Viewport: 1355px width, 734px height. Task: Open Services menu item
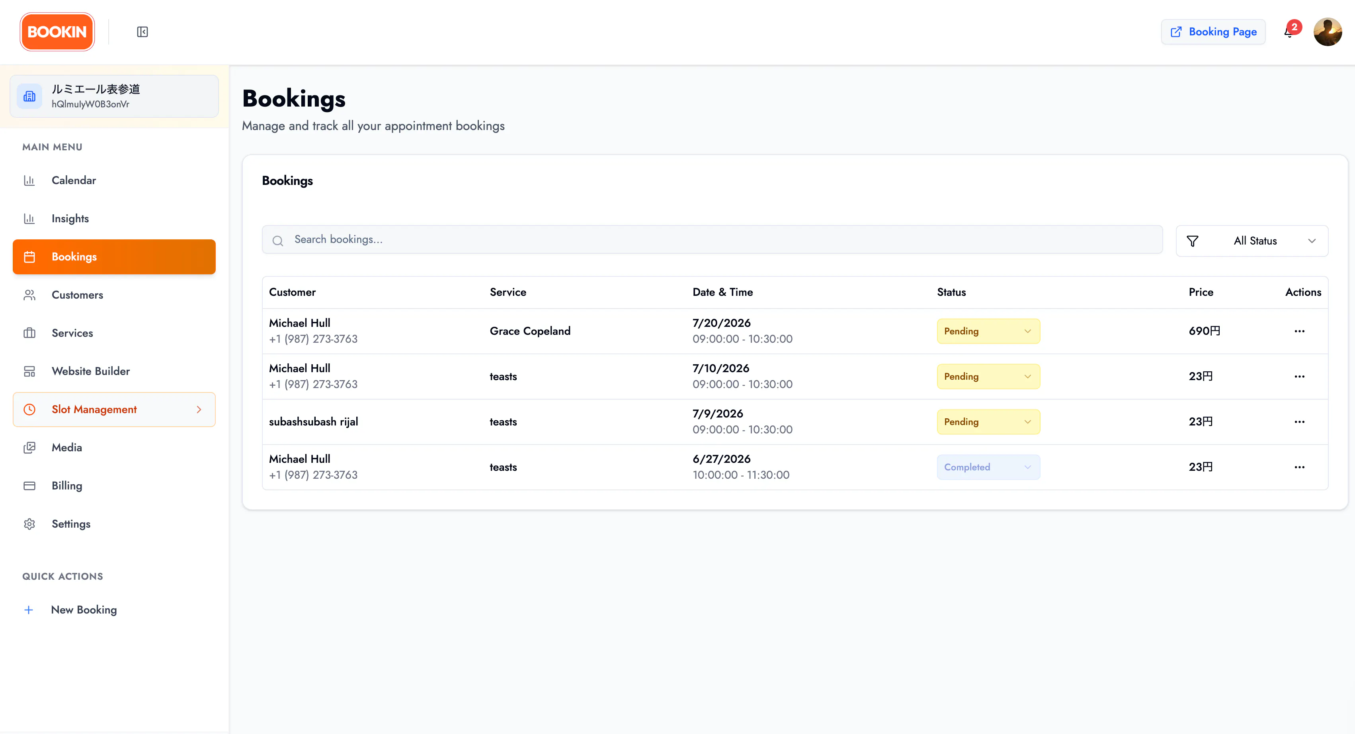[114, 333]
